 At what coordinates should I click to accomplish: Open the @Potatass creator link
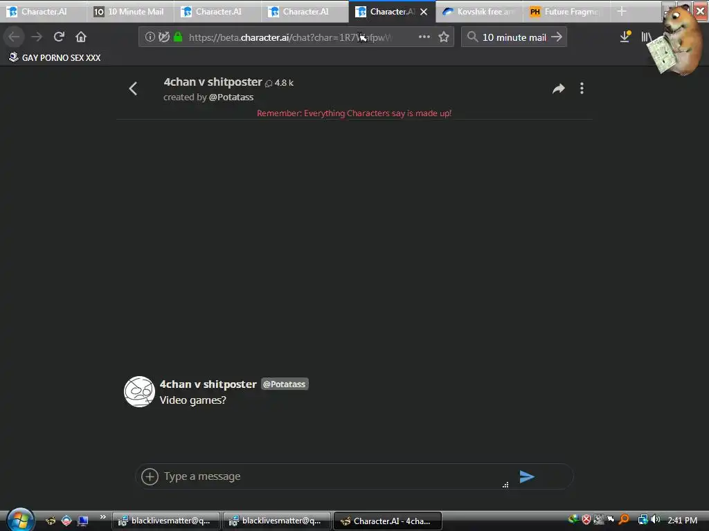click(231, 97)
